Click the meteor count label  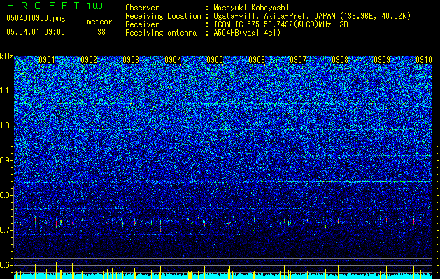click(x=99, y=22)
